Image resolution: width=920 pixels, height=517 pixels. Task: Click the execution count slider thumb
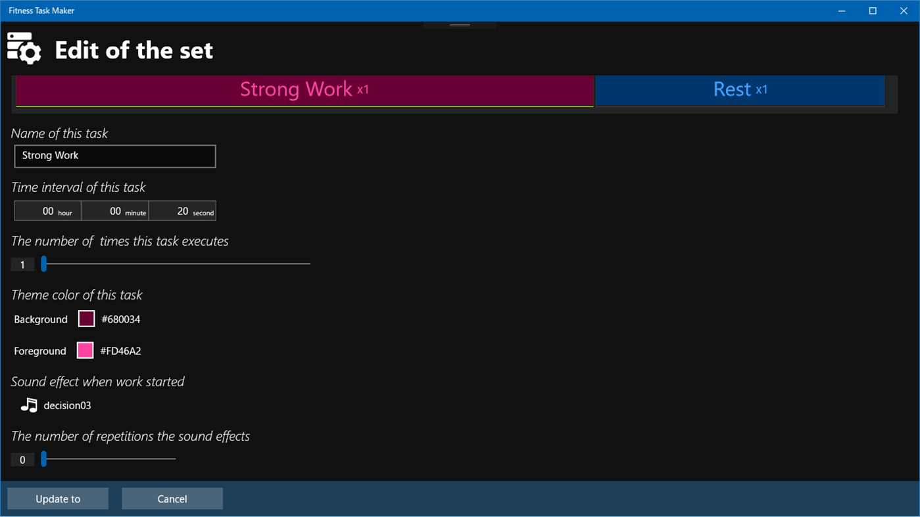pos(45,263)
